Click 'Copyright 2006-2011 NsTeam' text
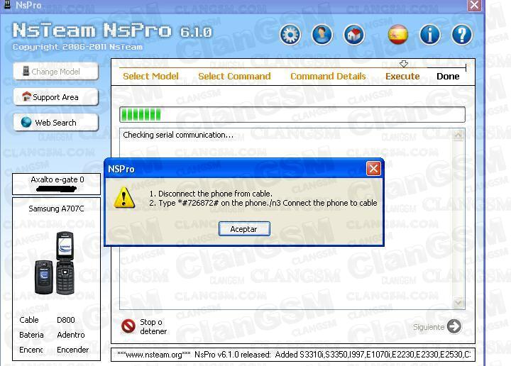The width and height of the screenshot is (511, 366). tap(77, 48)
